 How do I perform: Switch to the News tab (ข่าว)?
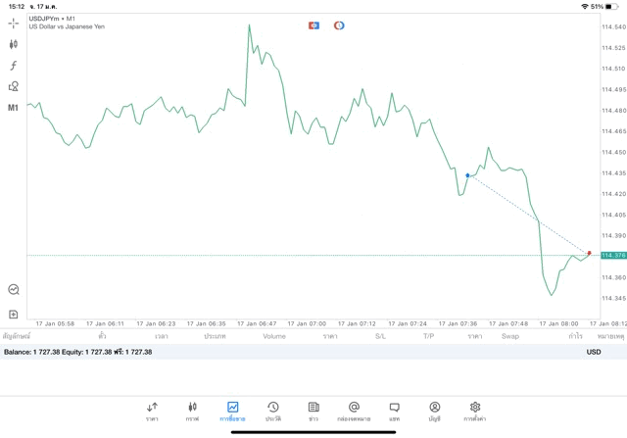point(313,411)
